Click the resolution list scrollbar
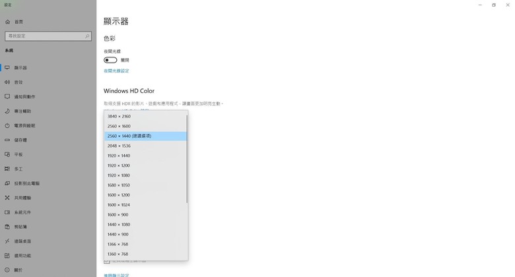Screen dimensions: 515x277 pyautogui.click(x=187, y=158)
